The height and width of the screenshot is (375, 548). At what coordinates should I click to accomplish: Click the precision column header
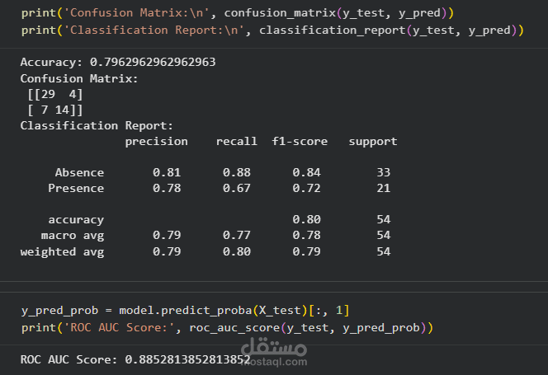click(x=156, y=141)
